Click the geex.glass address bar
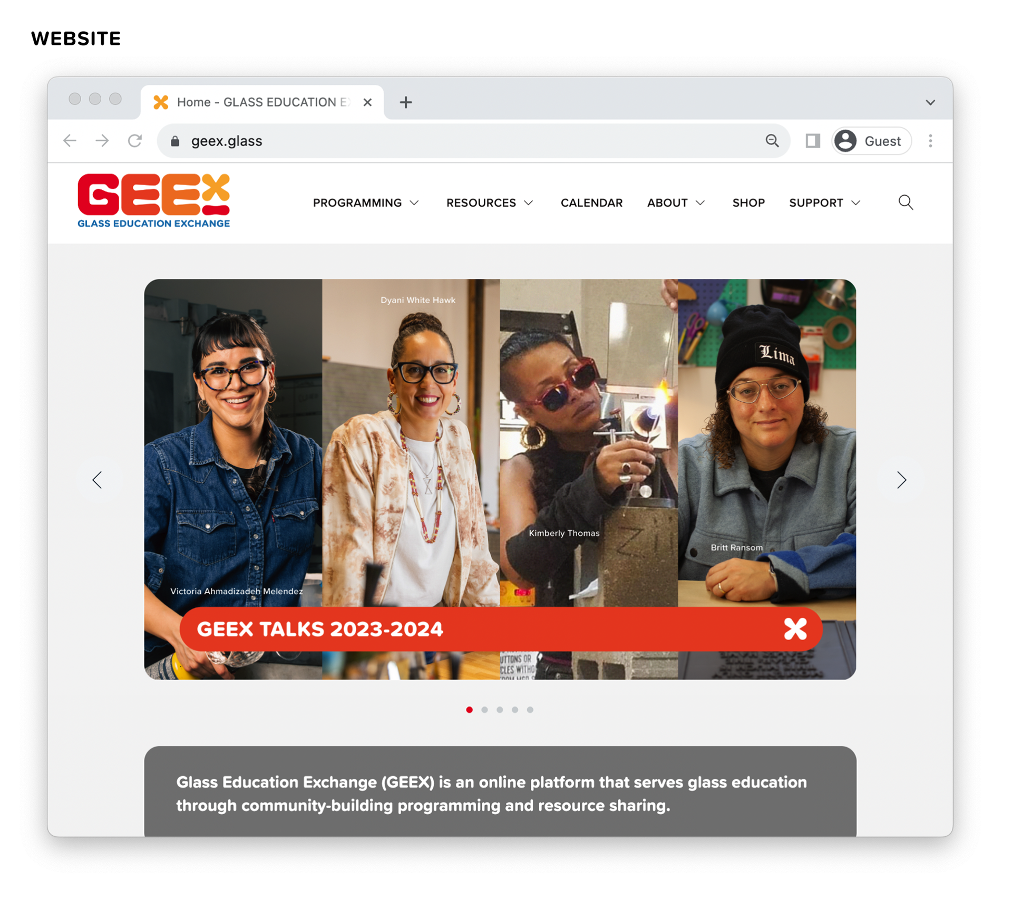Viewport: 1012px width, 899px height. pos(473,141)
